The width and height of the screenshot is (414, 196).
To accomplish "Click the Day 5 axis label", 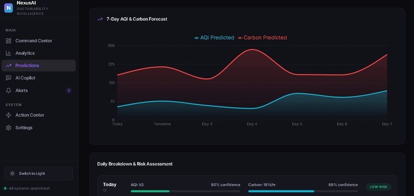I will pyautogui.click(x=297, y=124).
